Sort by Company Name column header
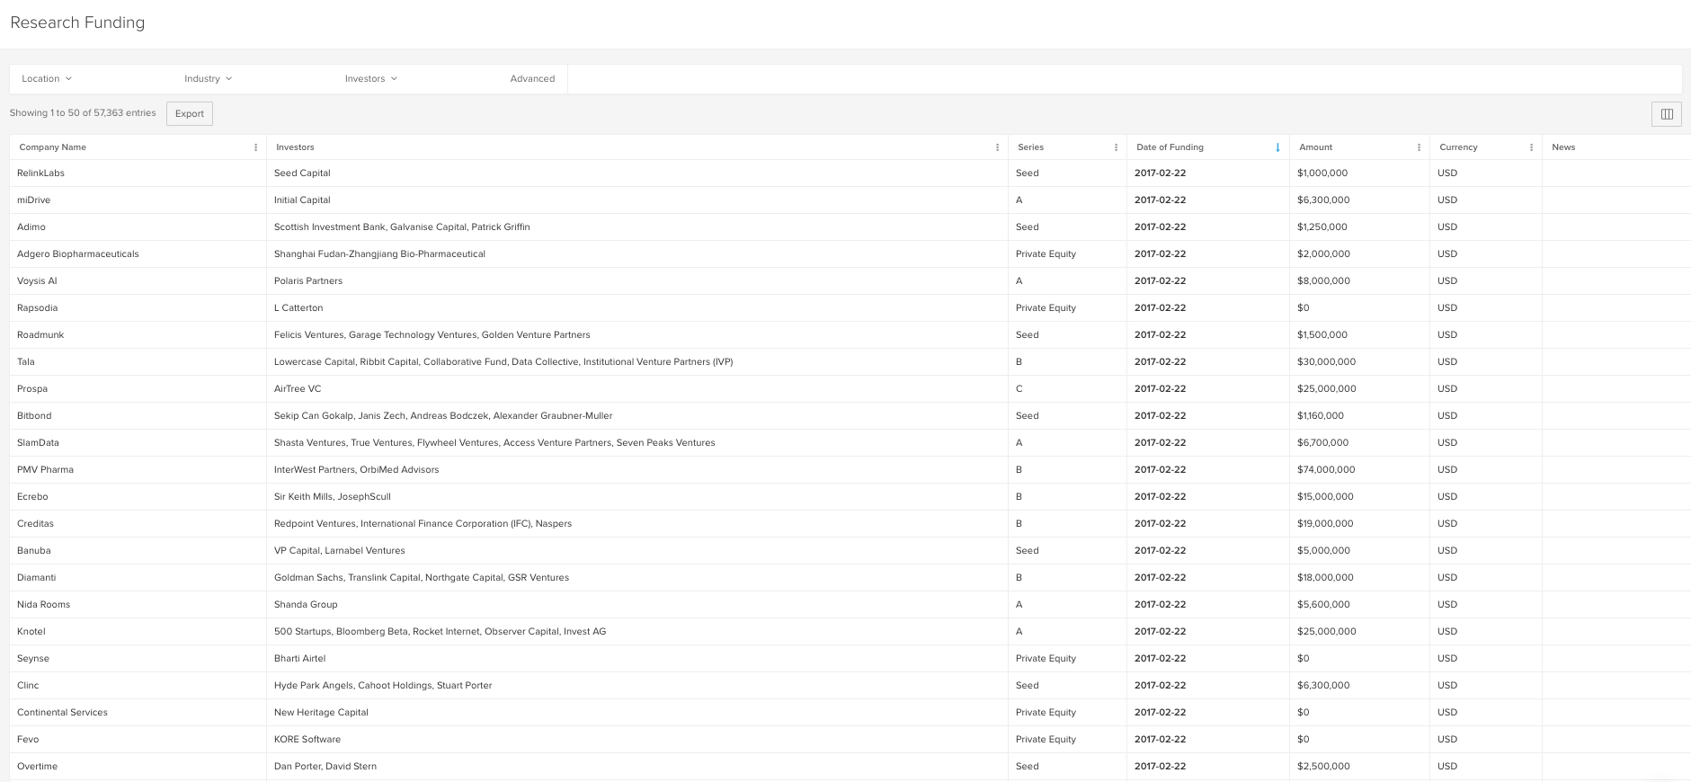1691x782 pixels. tap(53, 147)
